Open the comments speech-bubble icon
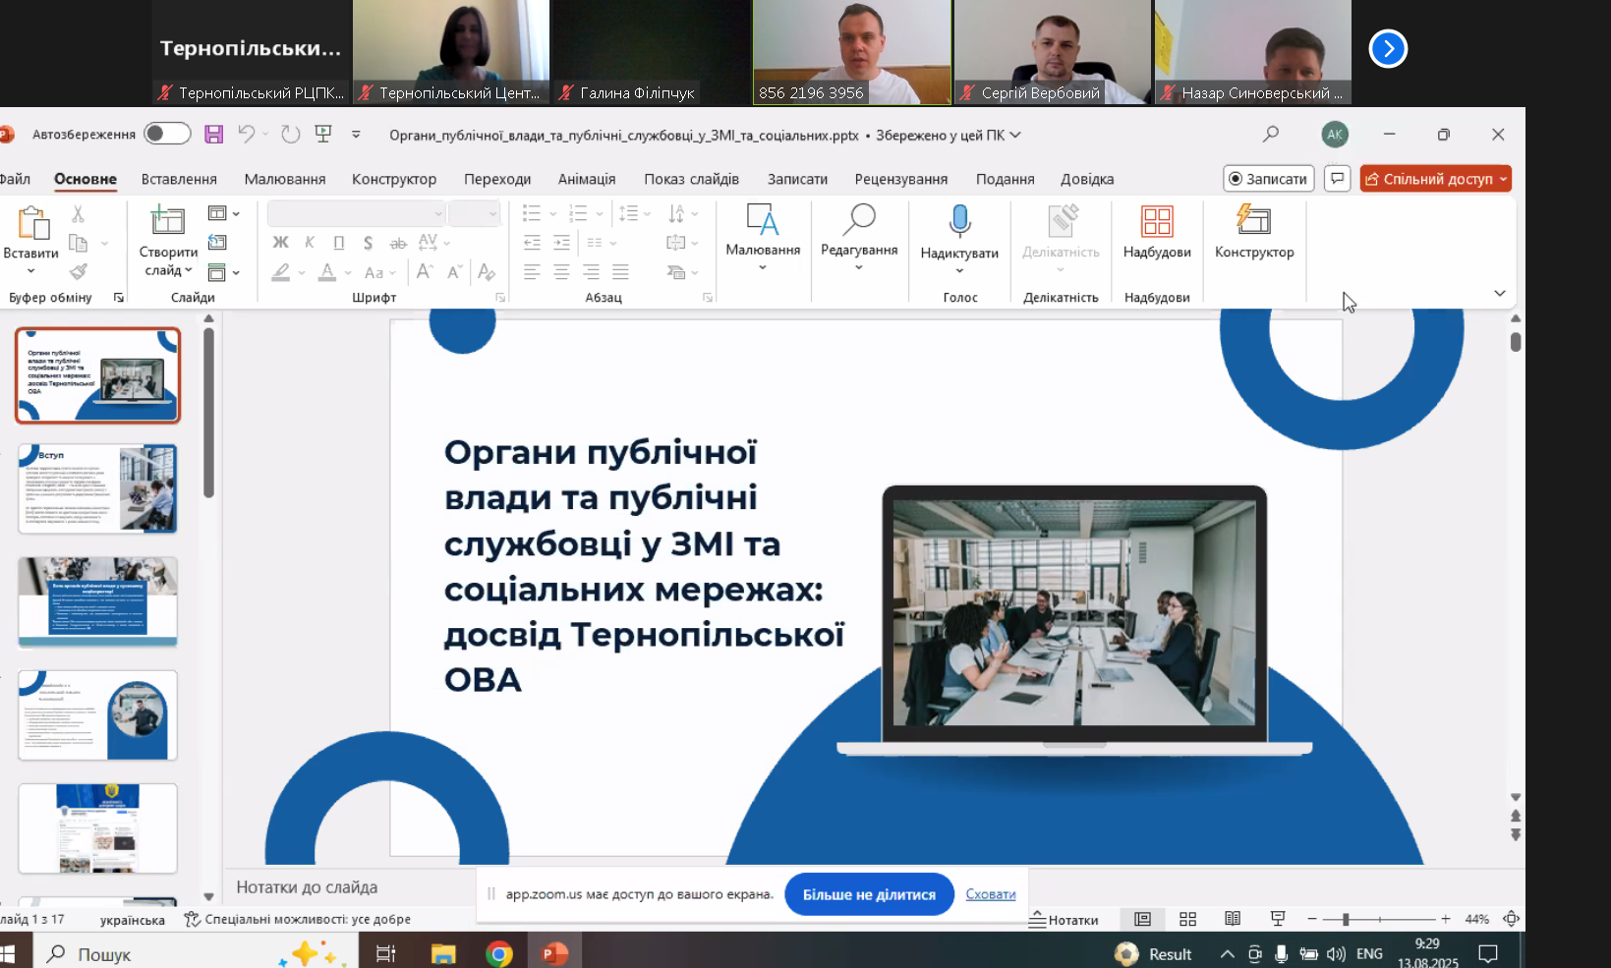The image size is (1611, 968). point(1337,178)
